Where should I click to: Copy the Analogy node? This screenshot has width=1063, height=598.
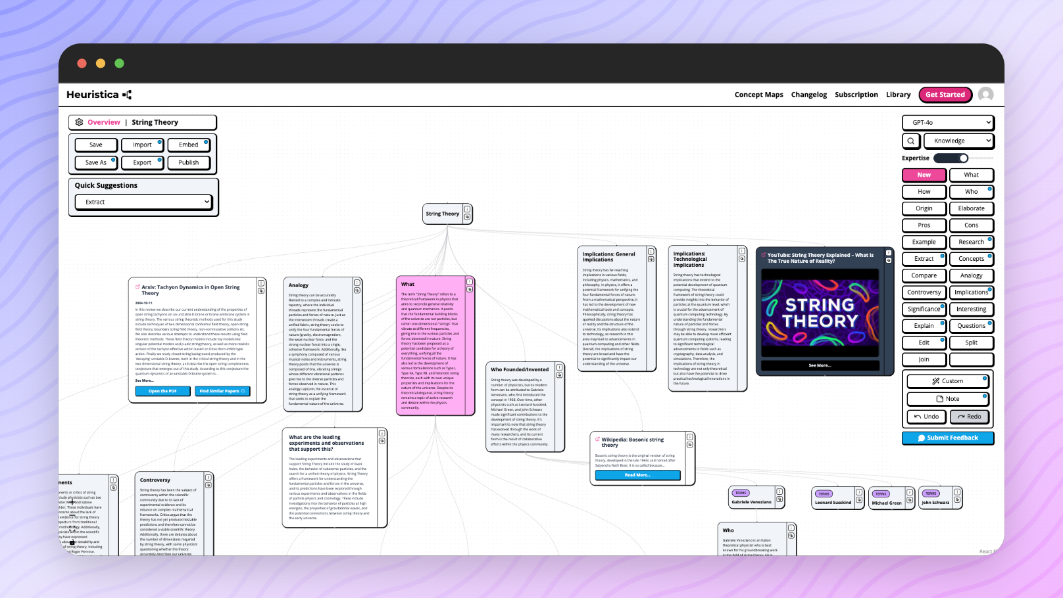pyautogui.click(x=357, y=290)
